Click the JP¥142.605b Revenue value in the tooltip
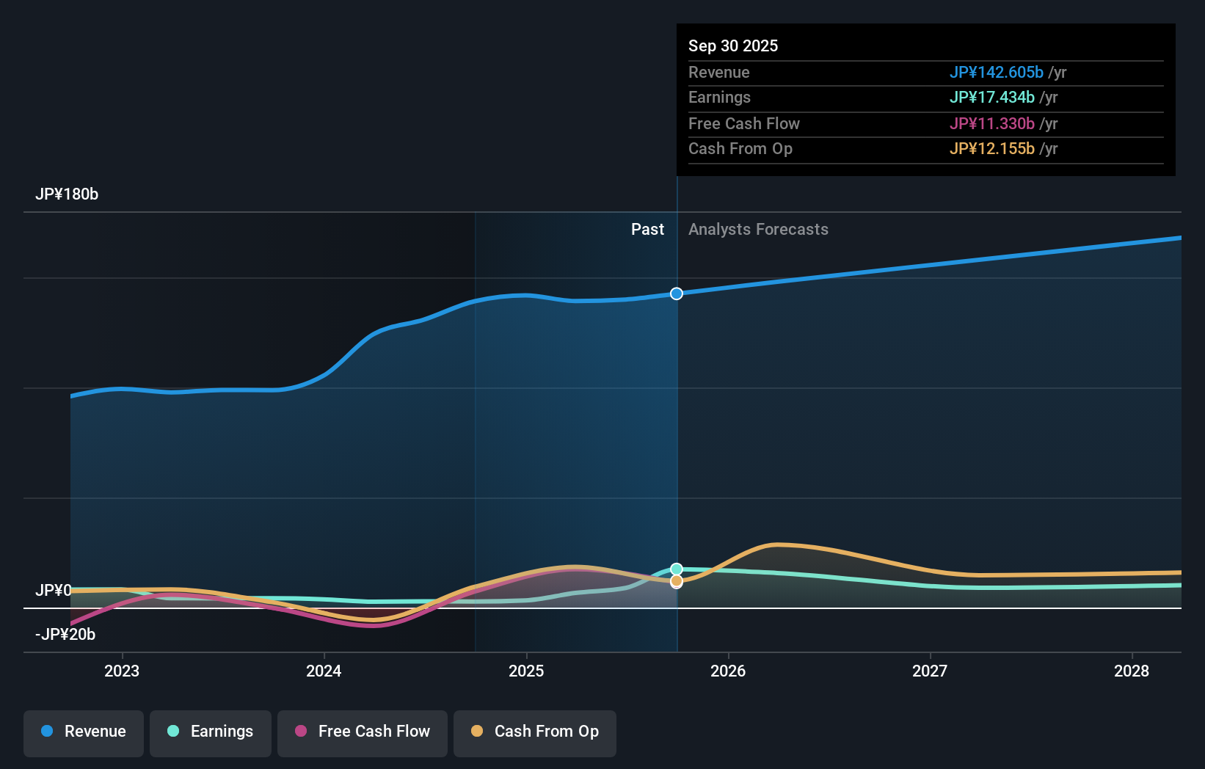 tap(997, 73)
